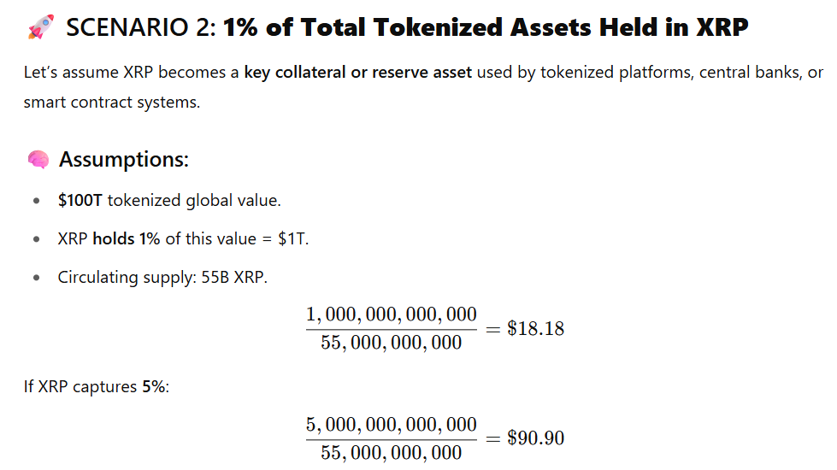Click 'Circulating supply: 55B XRP' bullet text
The image size is (837, 470).
pos(162,278)
